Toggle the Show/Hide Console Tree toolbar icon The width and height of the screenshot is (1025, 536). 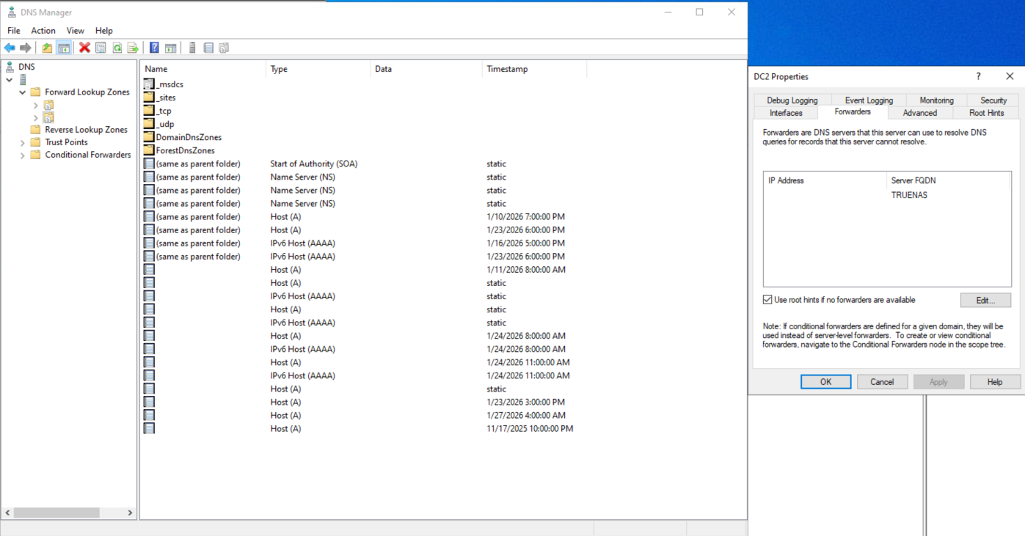tap(64, 47)
